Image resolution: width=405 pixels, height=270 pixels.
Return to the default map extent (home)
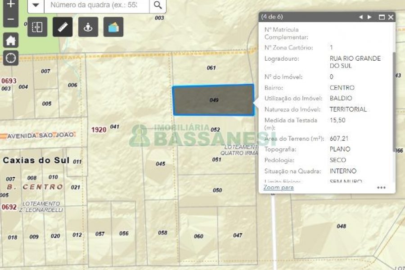pos(11,40)
